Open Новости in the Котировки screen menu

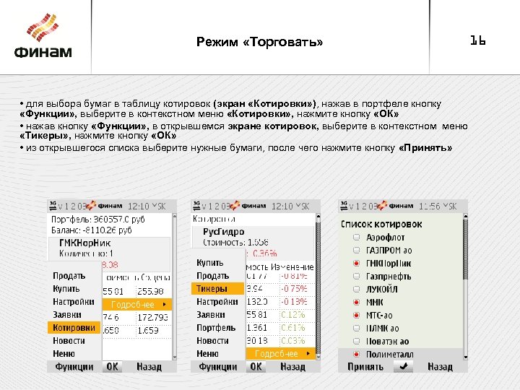point(212,341)
